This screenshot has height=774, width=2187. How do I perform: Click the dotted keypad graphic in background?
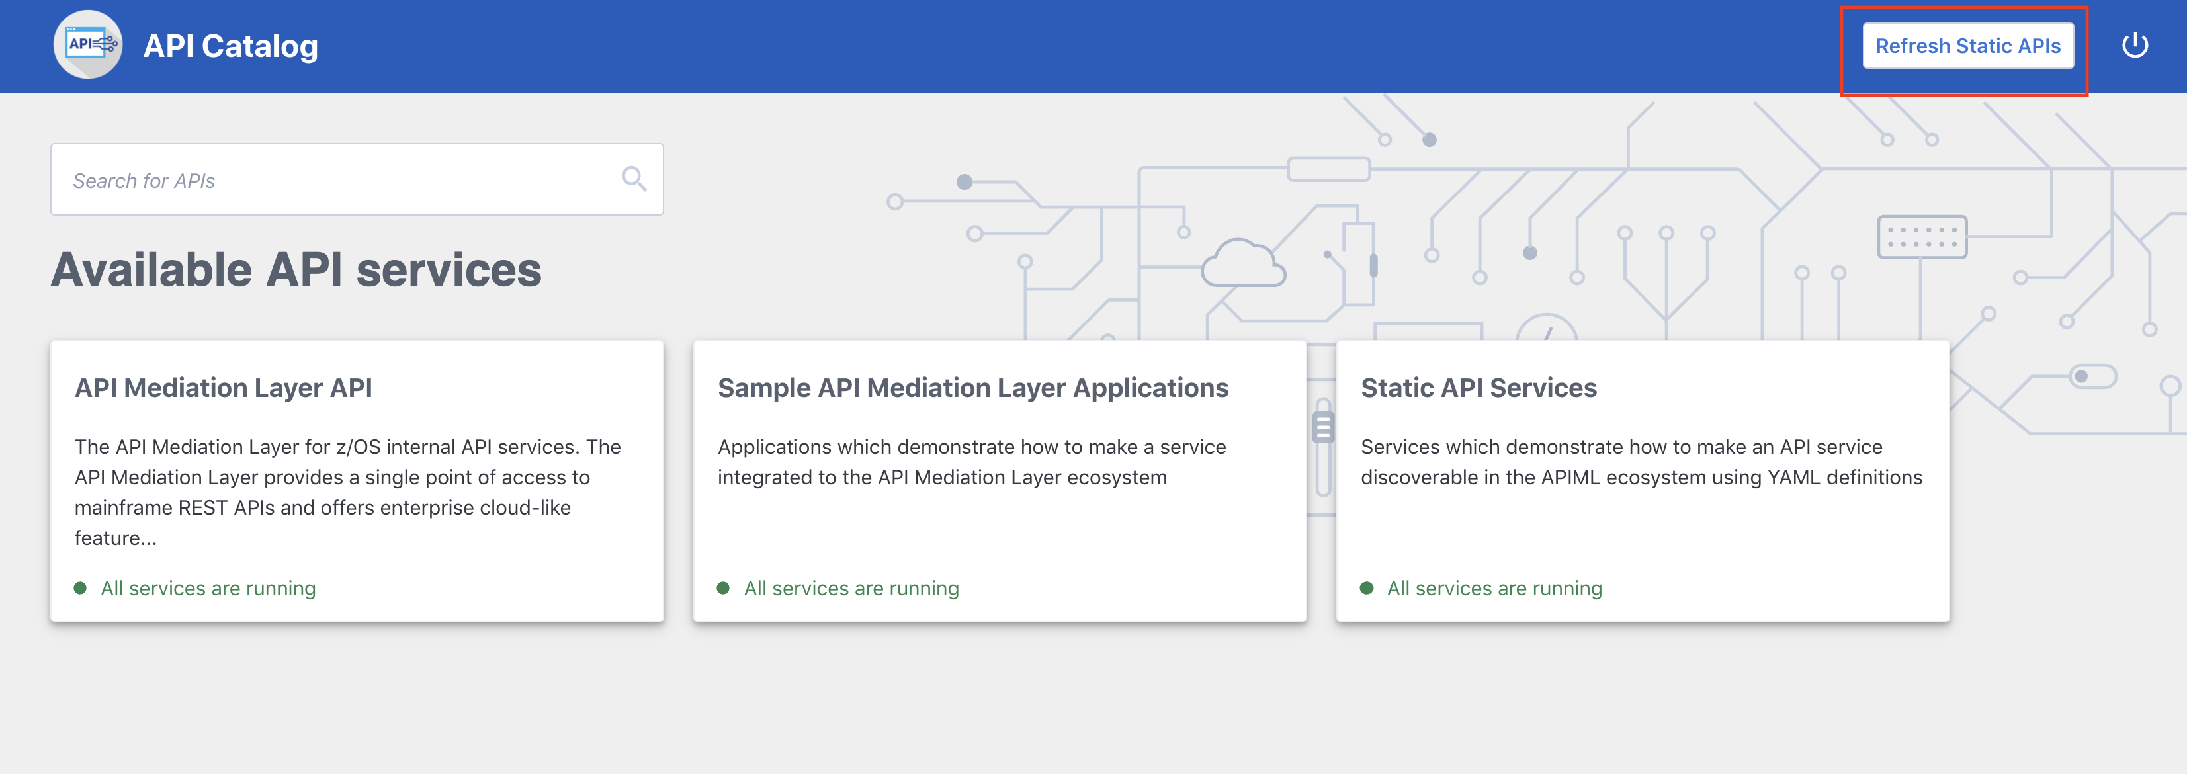1921,237
